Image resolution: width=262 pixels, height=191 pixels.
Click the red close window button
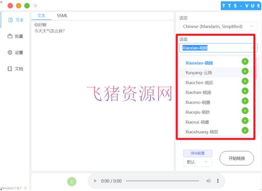pos(10,6)
